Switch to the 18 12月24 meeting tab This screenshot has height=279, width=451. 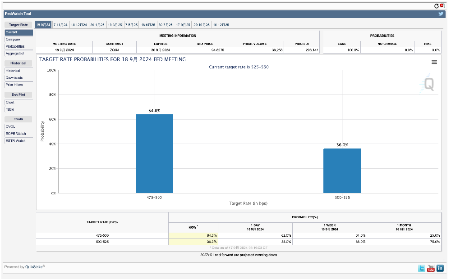78,25
